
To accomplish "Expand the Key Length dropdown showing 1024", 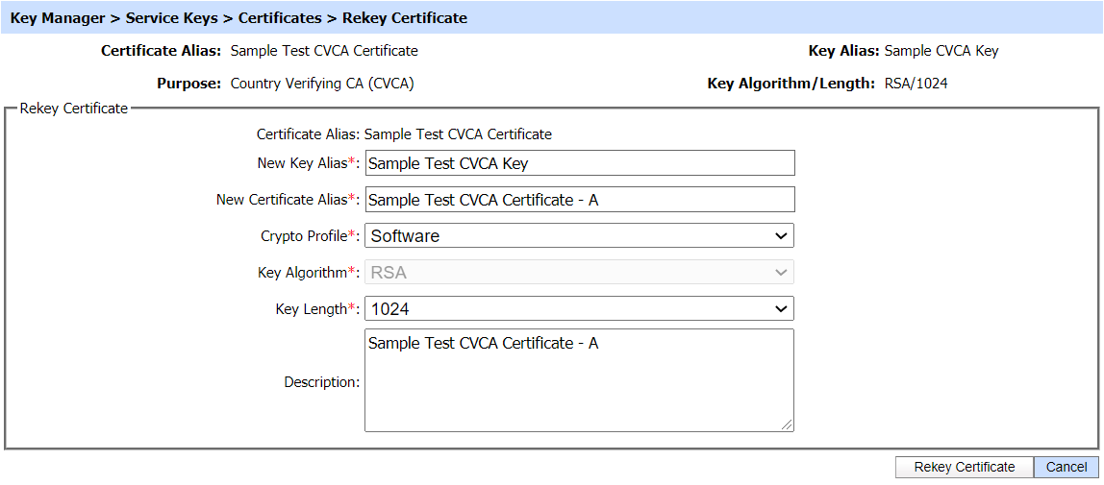I will [579, 309].
